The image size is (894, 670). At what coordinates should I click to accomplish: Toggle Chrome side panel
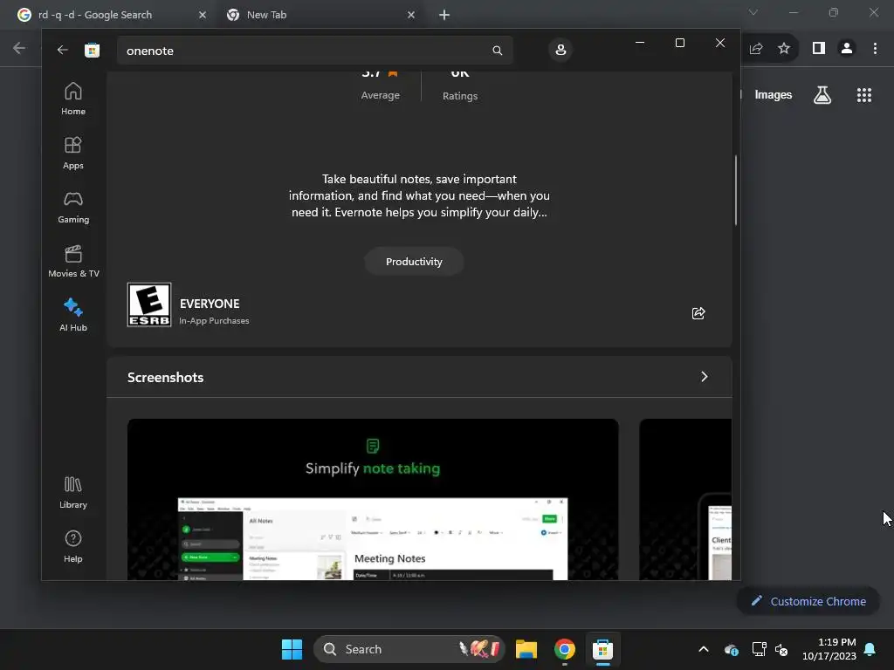click(x=819, y=49)
